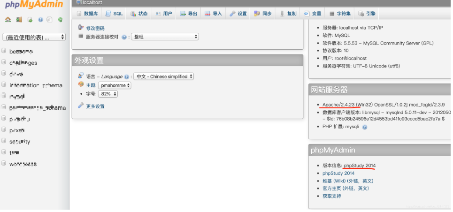453x212 pixels.
Task: Open the 引擎 tab
Action: [x=367, y=14]
